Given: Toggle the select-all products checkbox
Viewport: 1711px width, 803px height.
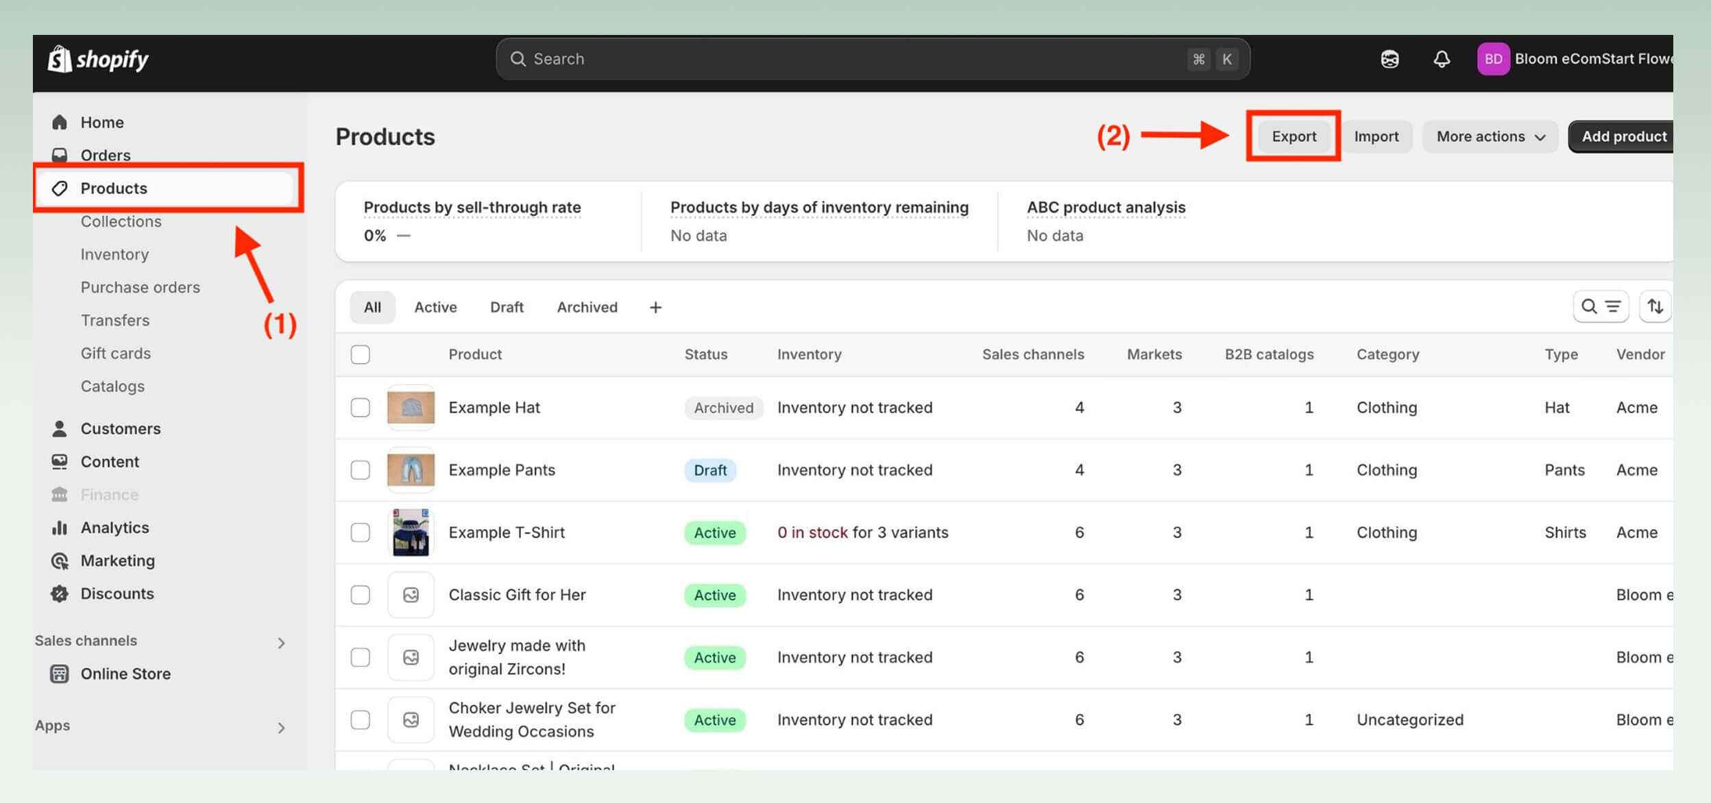Looking at the screenshot, I should pyautogui.click(x=360, y=354).
